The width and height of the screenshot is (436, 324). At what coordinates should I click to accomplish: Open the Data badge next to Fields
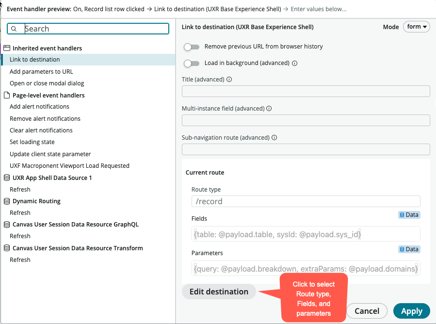pyautogui.click(x=409, y=214)
